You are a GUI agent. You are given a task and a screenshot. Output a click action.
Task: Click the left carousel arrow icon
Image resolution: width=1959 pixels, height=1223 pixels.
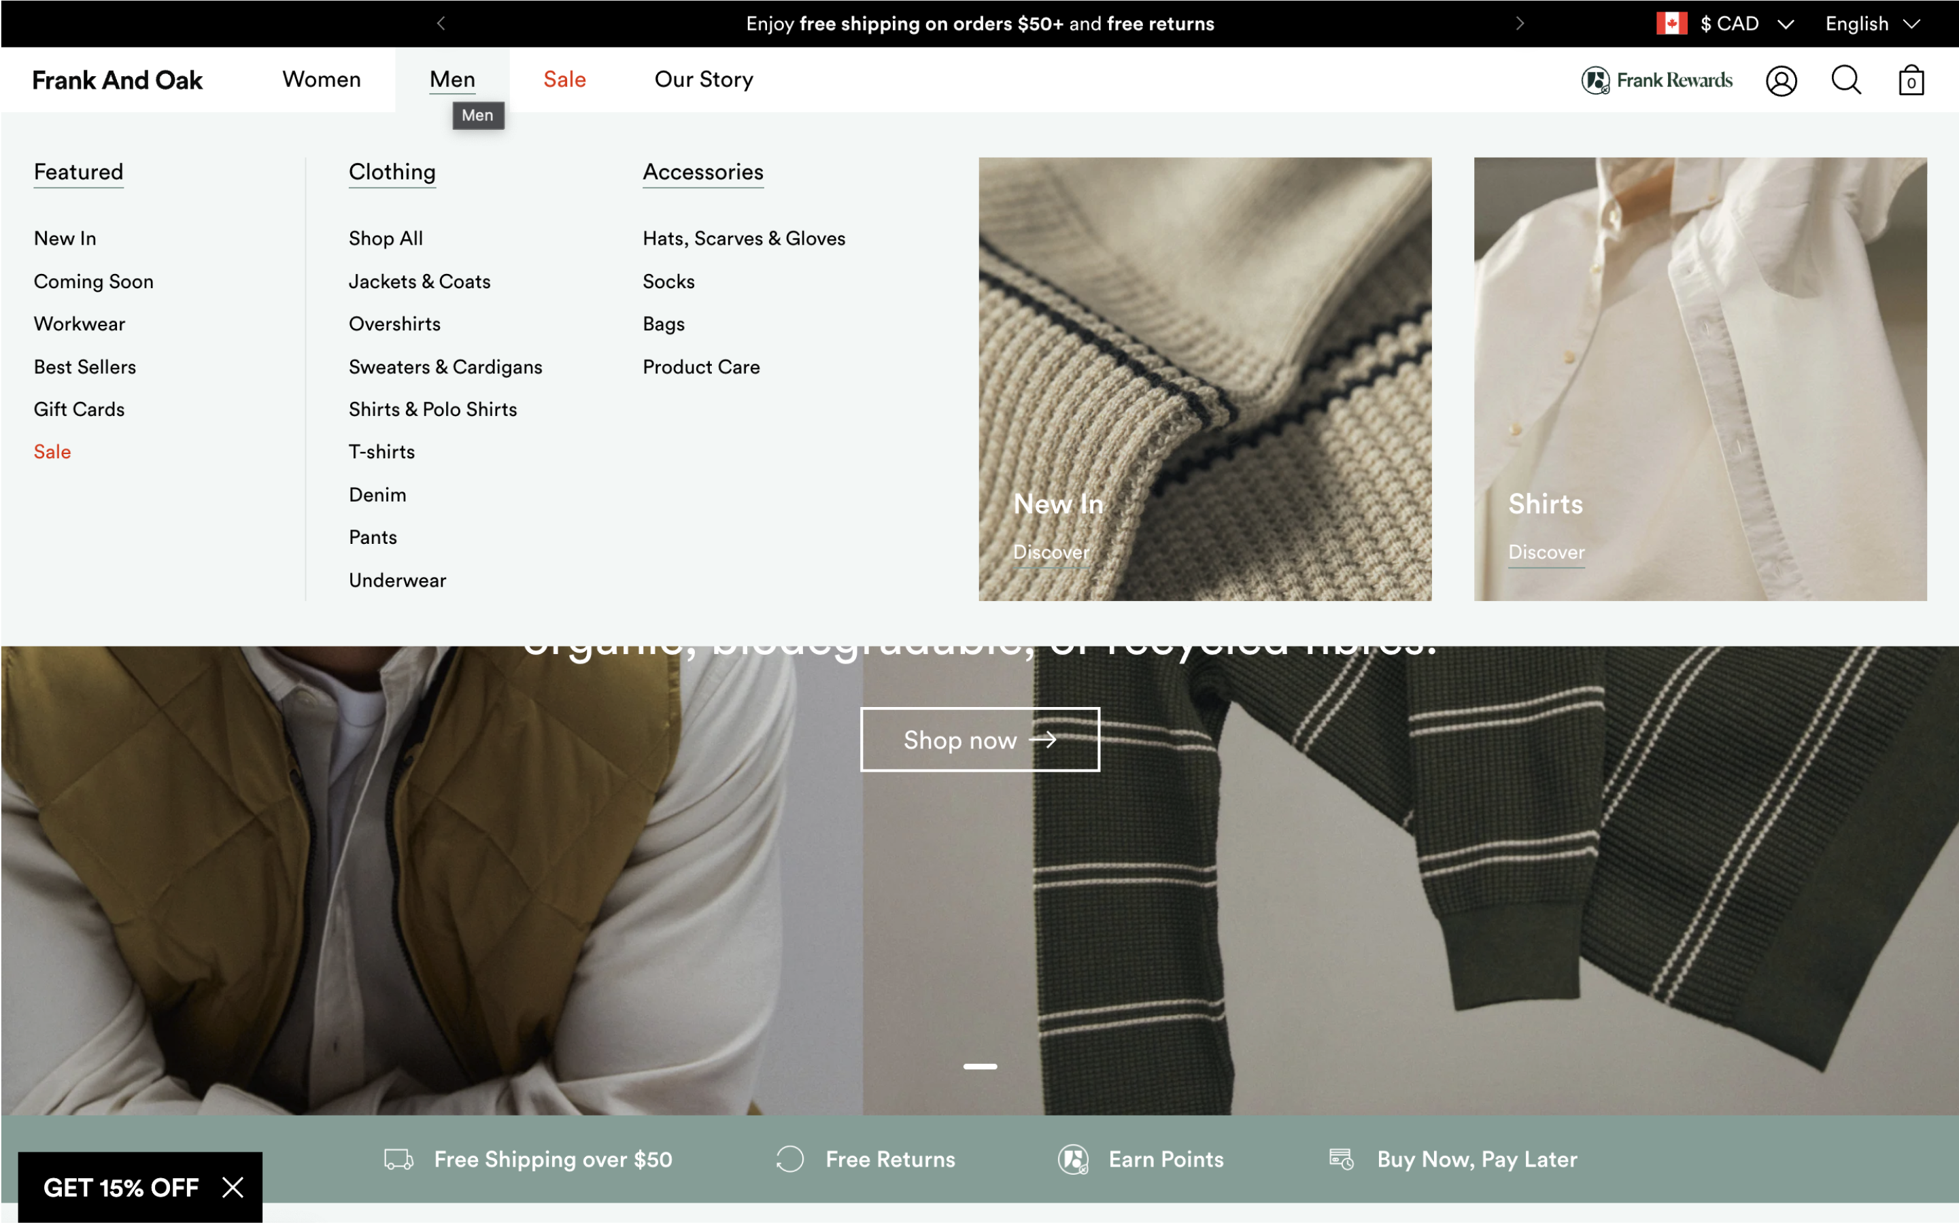coord(441,24)
